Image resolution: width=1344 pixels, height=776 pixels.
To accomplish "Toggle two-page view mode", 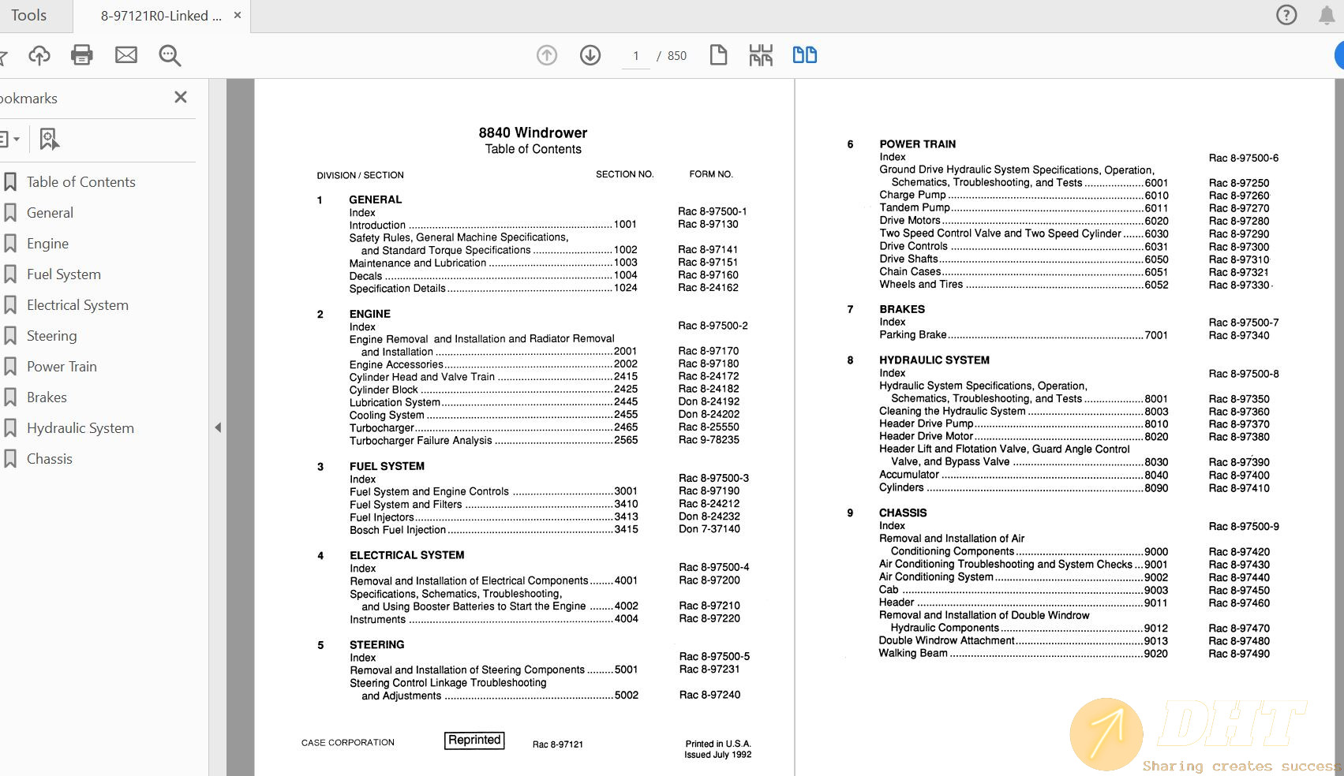I will tap(804, 55).
